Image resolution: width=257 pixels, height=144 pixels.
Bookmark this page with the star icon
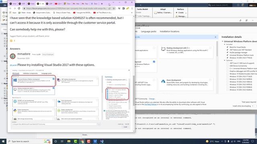(114, 8)
